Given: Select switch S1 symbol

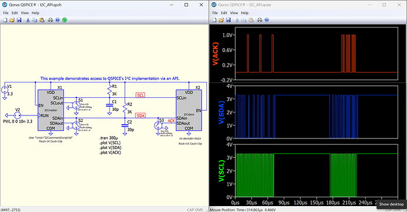Looking at the screenshot, I should click(x=76, y=105).
